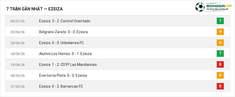The image size is (235, 97).
Task: Open the Everton la Plata 0 - 0 Ezeiza match
Action: [x=63, y=75]
